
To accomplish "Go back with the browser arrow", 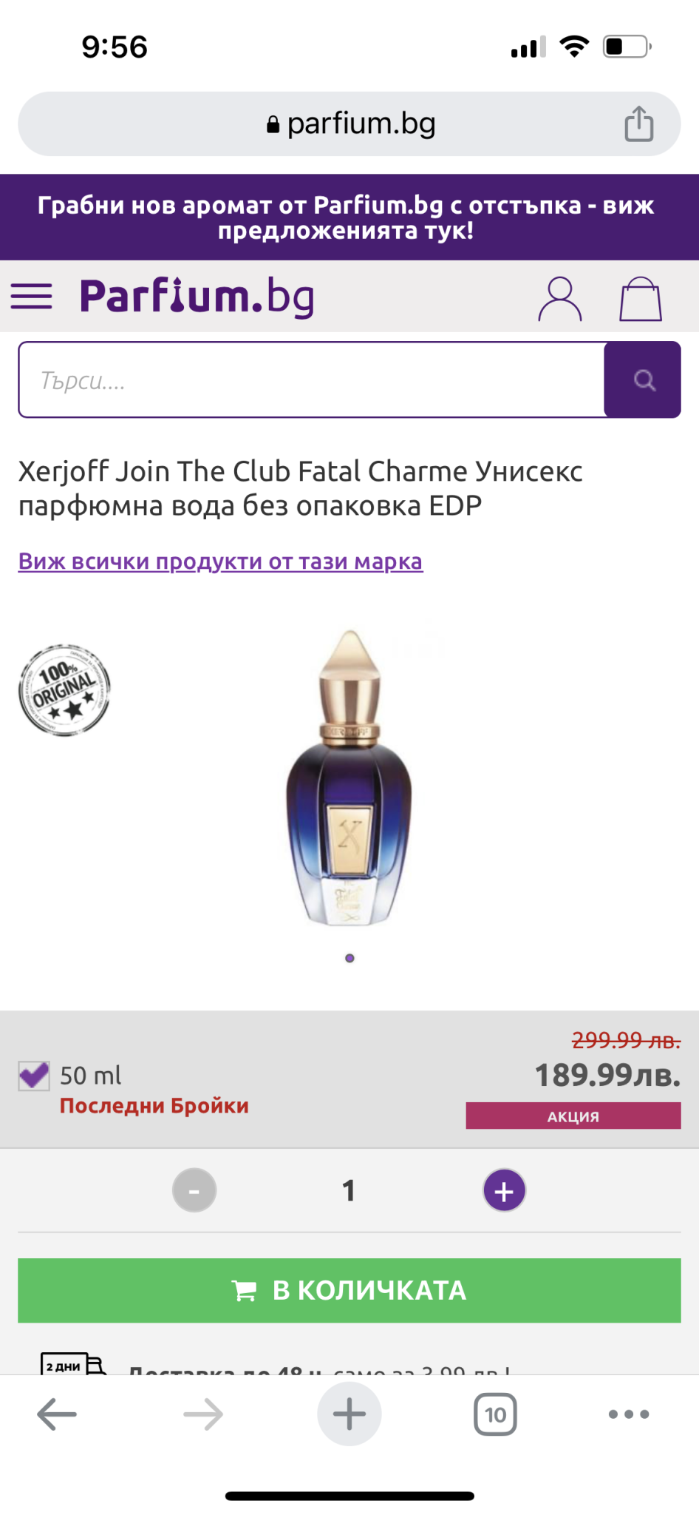I will point(57,1414).
